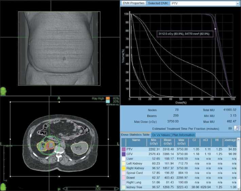Click the cyan 30% isodose legend box

tap(108, 102)
